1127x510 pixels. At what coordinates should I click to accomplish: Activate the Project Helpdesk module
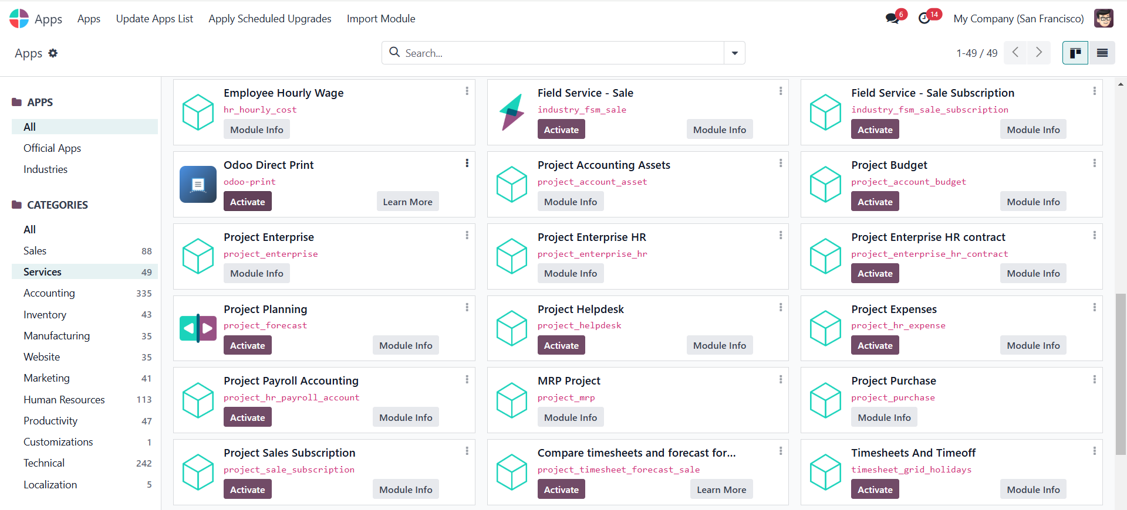pyautogui.click(x=561, y=345)
